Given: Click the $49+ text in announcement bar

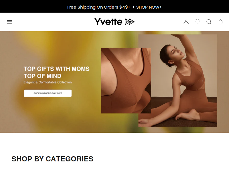Looking at the screenshot, I should (x=125, y=7).
